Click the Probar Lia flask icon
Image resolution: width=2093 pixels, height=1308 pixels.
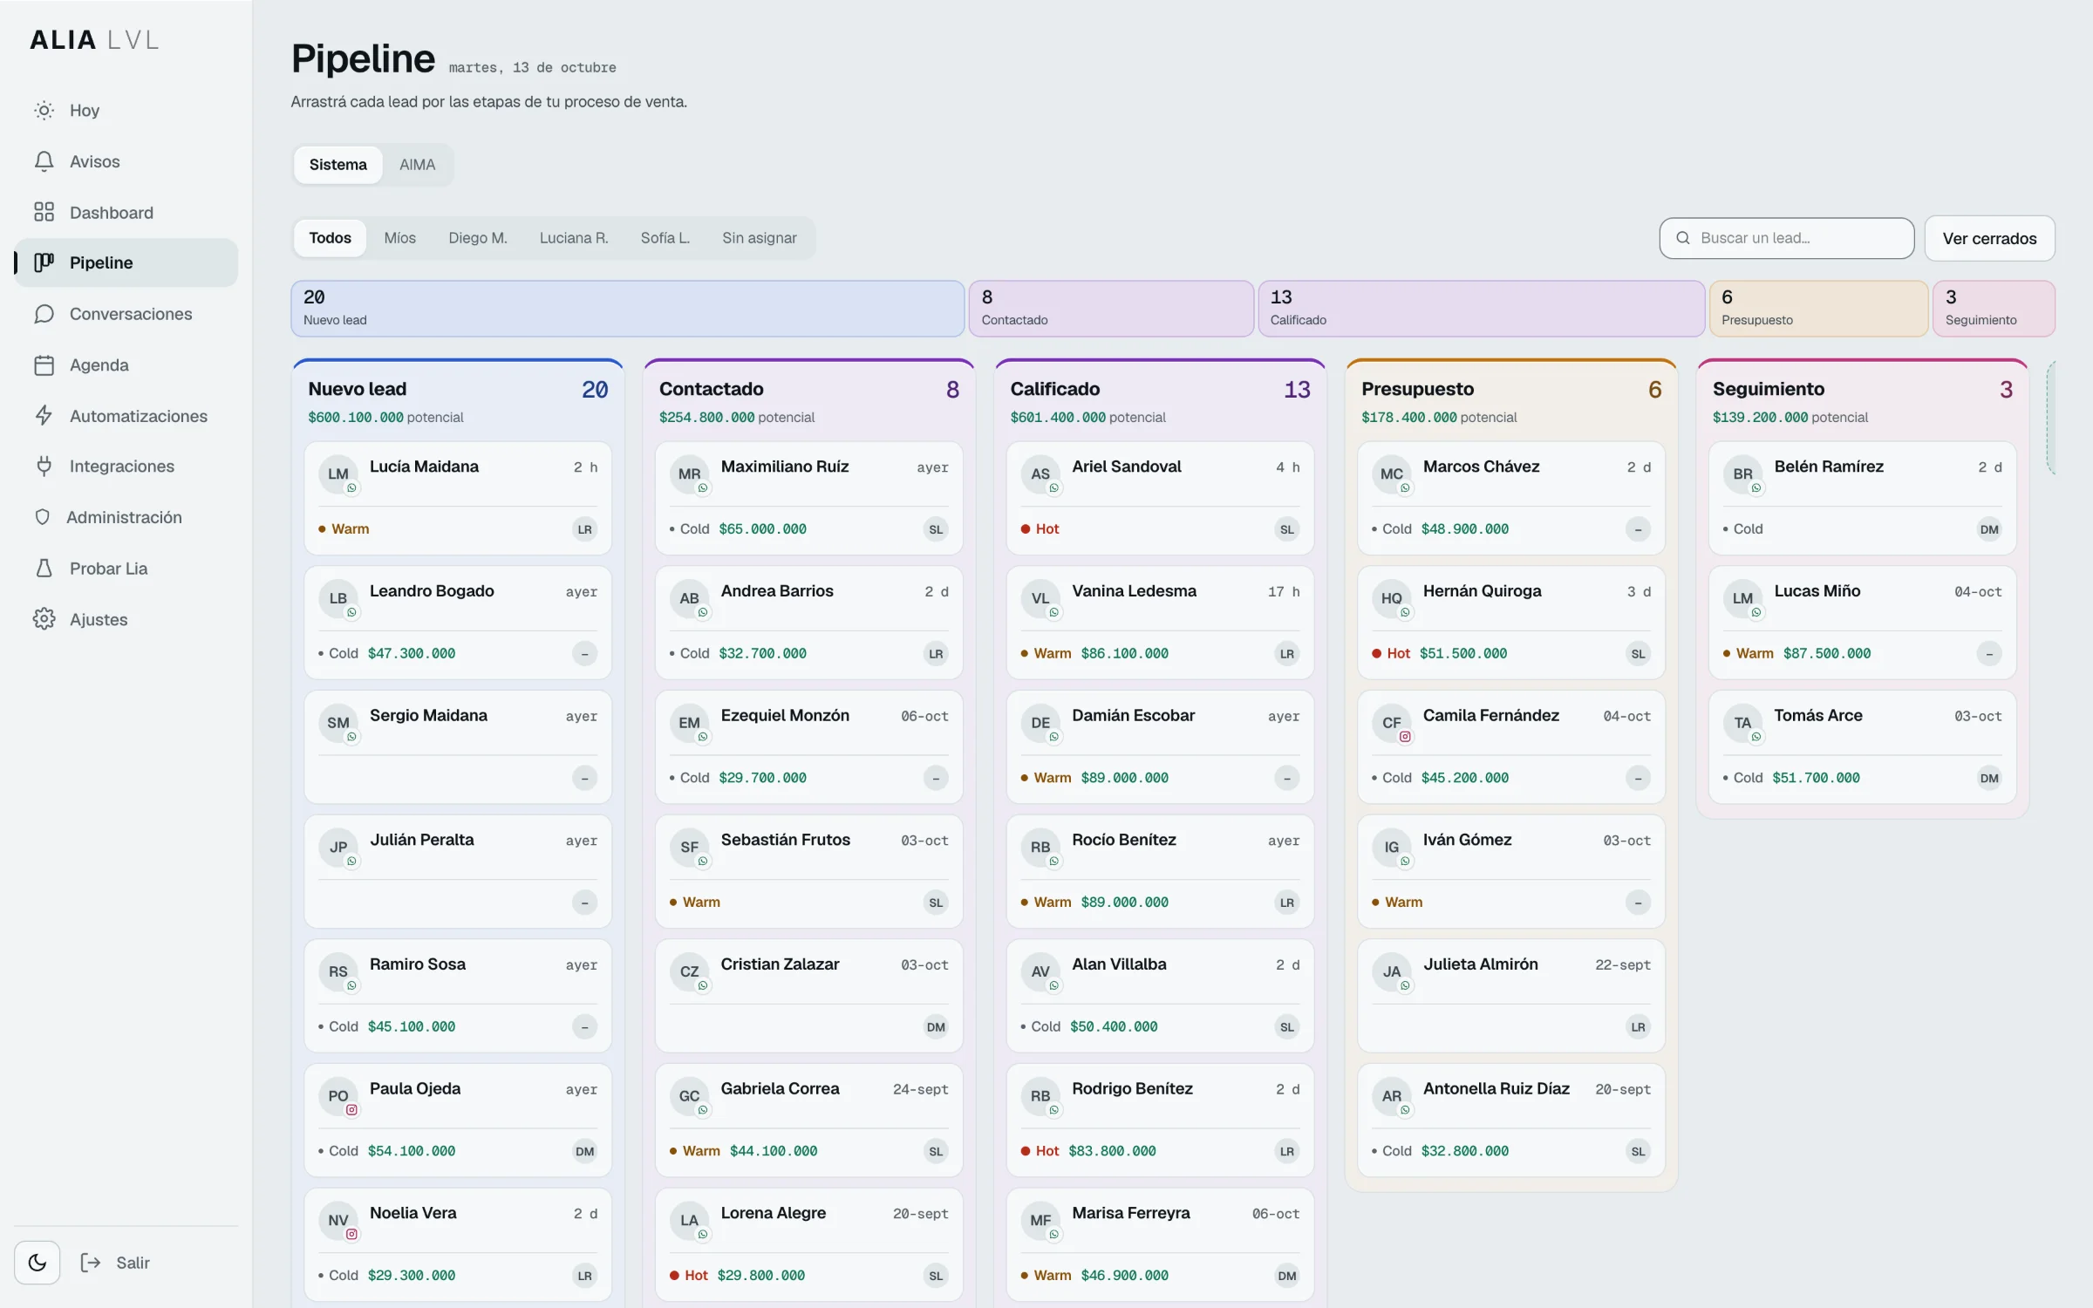coord(44,569)
